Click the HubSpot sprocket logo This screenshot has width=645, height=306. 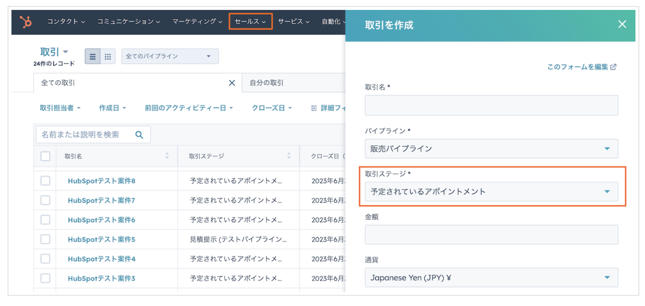click(x=26, y=22)
